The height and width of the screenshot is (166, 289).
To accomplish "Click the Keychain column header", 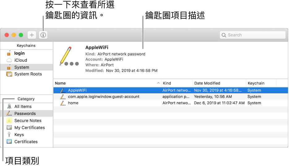I will (261, 83).
